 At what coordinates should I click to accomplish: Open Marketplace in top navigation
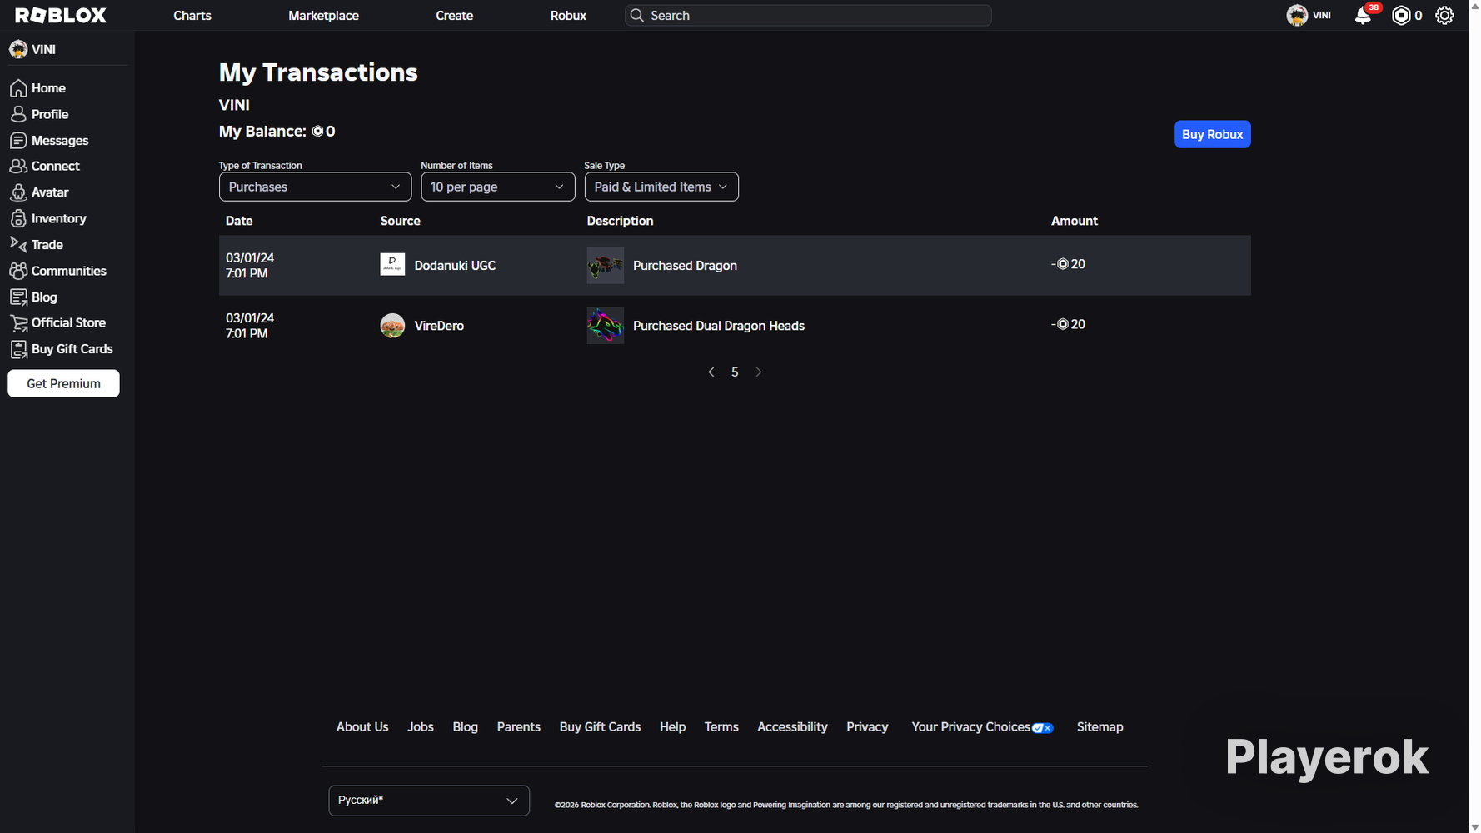323,16
